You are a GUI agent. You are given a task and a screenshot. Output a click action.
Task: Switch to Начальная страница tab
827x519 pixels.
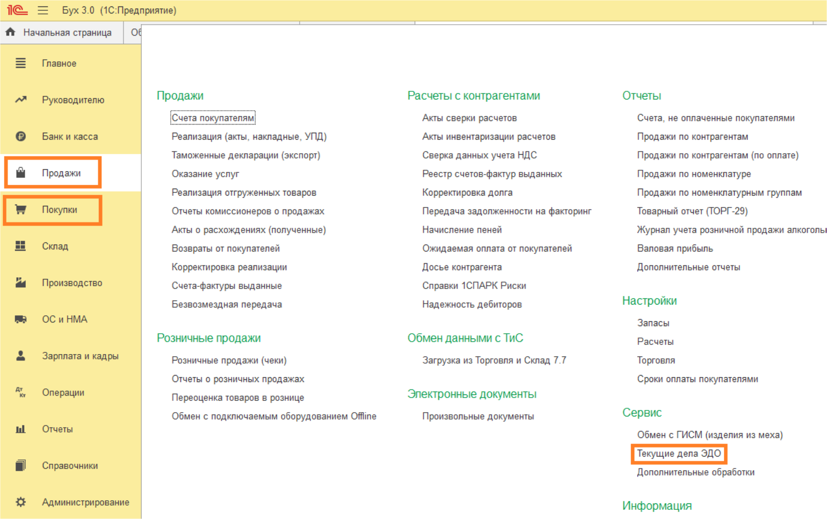point(67,33)
